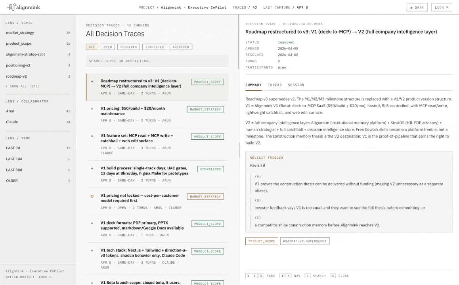Select the CONTESTED filter chip
This screenshot has height=285, width=459.
pyautogui.click(x=155, y=47)
